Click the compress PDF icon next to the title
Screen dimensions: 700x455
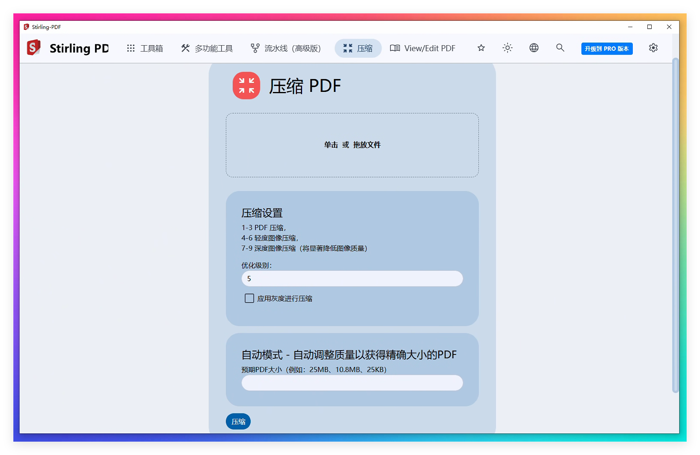click(x=246, y=85)
